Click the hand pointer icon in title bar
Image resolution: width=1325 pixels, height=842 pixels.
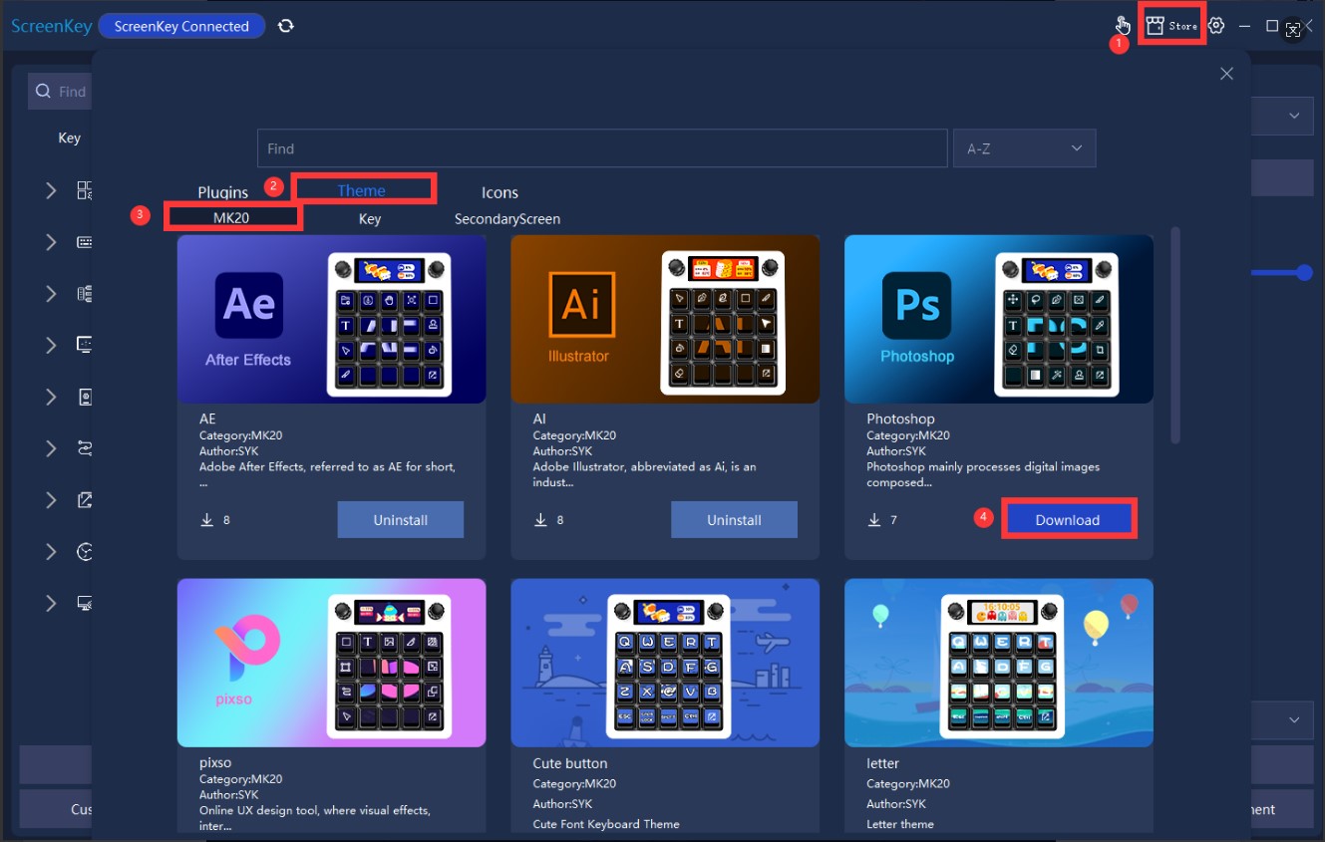click(1123, 25)
